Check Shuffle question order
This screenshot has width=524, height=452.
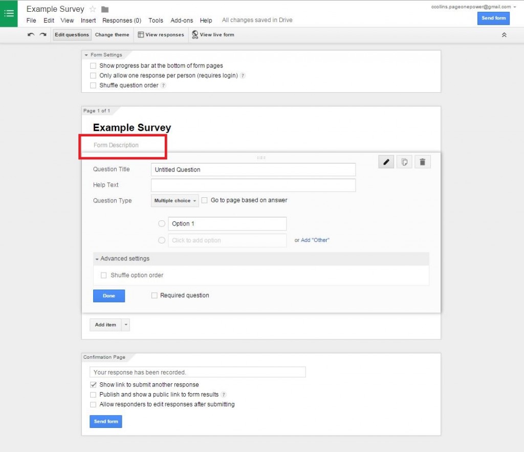click(x=93, y=86)
